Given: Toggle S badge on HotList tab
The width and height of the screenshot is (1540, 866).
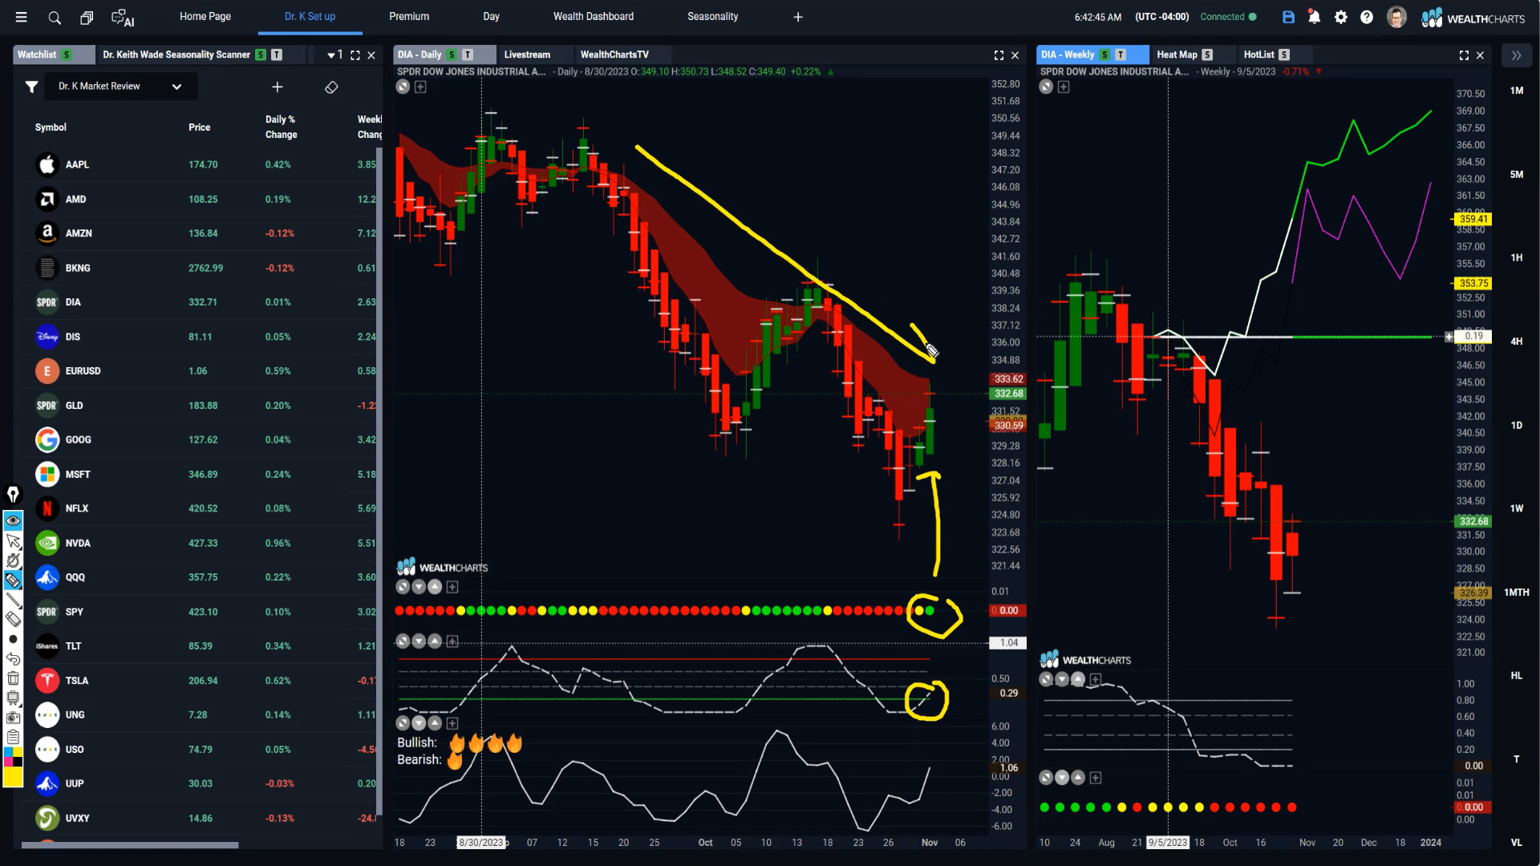Looking at the screenshot, I should [1284, 55].
